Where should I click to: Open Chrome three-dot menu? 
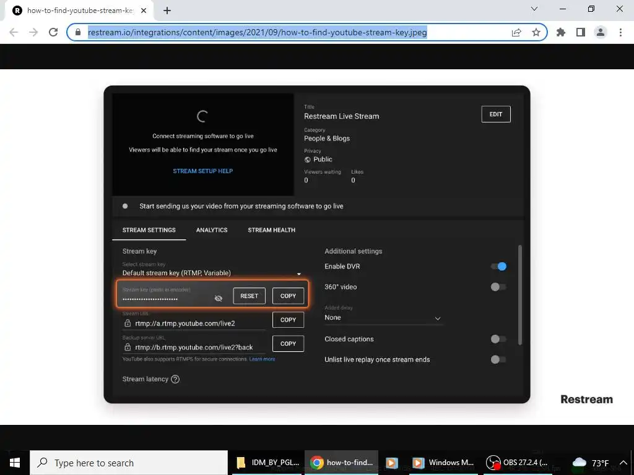[x=620, y=32]
